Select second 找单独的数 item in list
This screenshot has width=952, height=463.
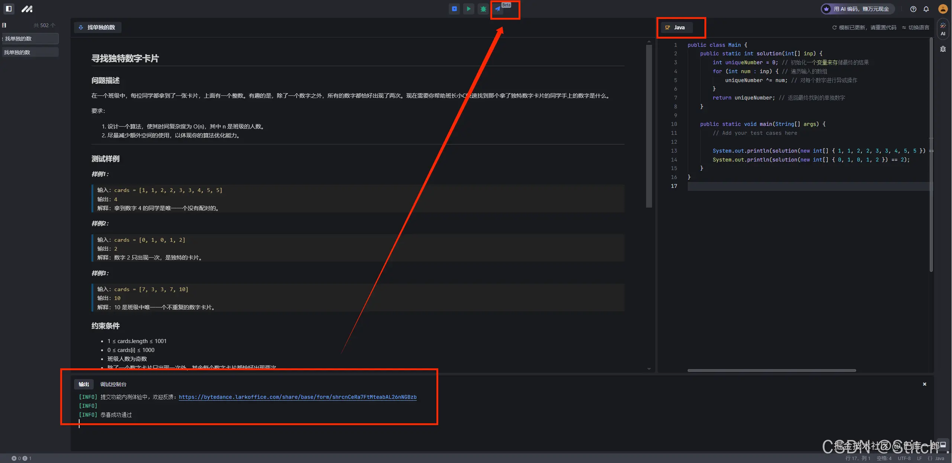click(30, 52)
